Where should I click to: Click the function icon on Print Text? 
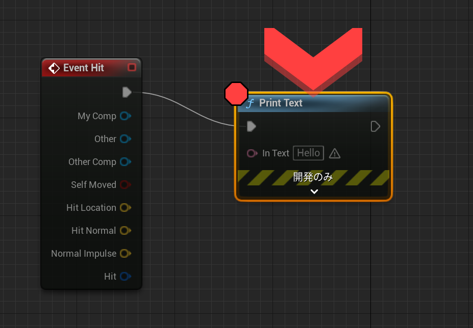pyautogui.click(x=250, y=103)
